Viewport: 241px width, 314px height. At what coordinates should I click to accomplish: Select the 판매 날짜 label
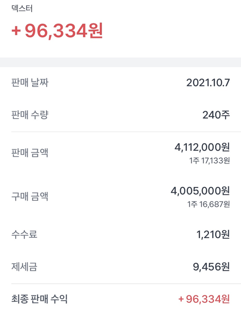point(30,83)
